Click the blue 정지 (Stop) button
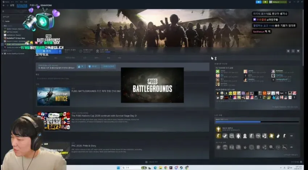 coord(47,51)
